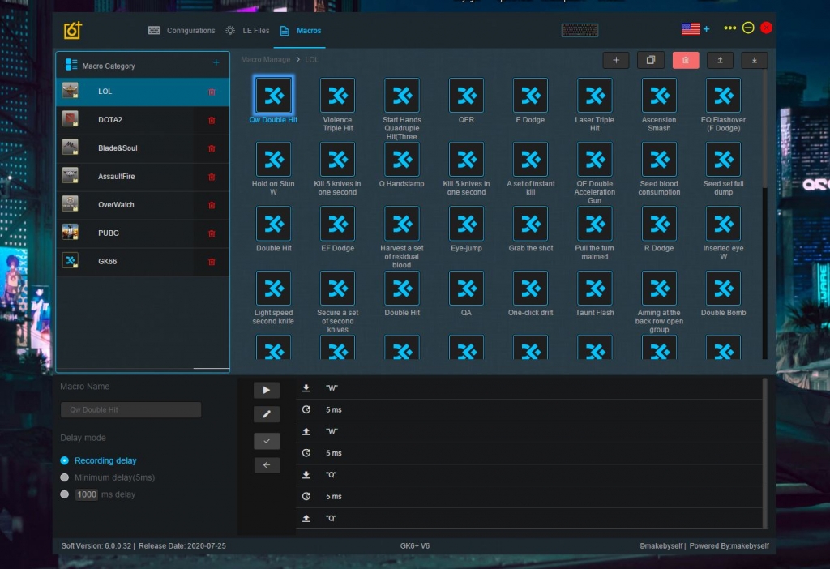Screen dimensions: 830x569
Task: Open the US flag language selector
Action: point(691,29)
